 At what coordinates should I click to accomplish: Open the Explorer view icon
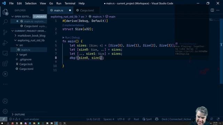(5, 11)
